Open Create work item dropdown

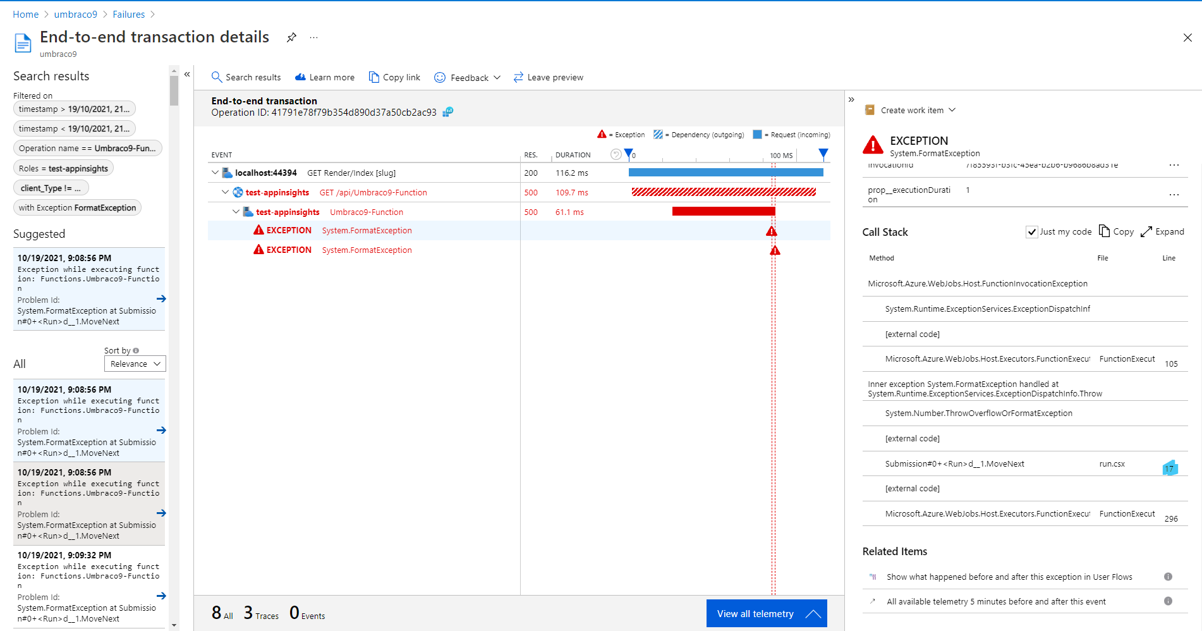pos(910,110)
